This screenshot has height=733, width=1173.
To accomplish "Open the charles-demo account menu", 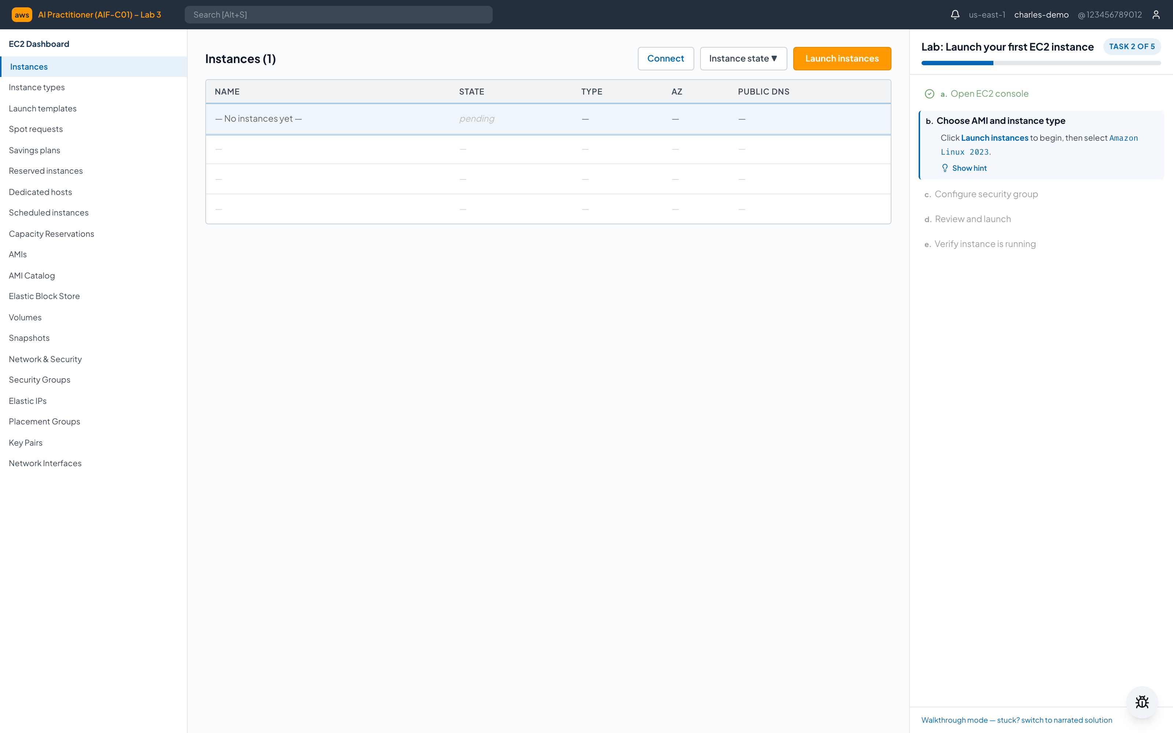I will pos(1041,15).
